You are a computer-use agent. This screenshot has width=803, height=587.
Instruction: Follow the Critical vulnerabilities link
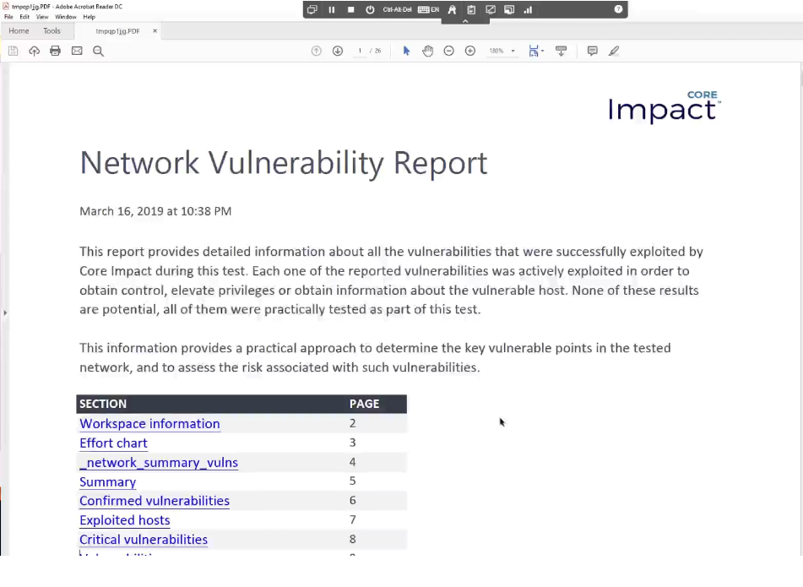pyautogui.click(x=144, y=540)
